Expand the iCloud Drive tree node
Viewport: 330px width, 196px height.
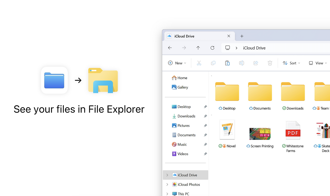coord(167,175)
